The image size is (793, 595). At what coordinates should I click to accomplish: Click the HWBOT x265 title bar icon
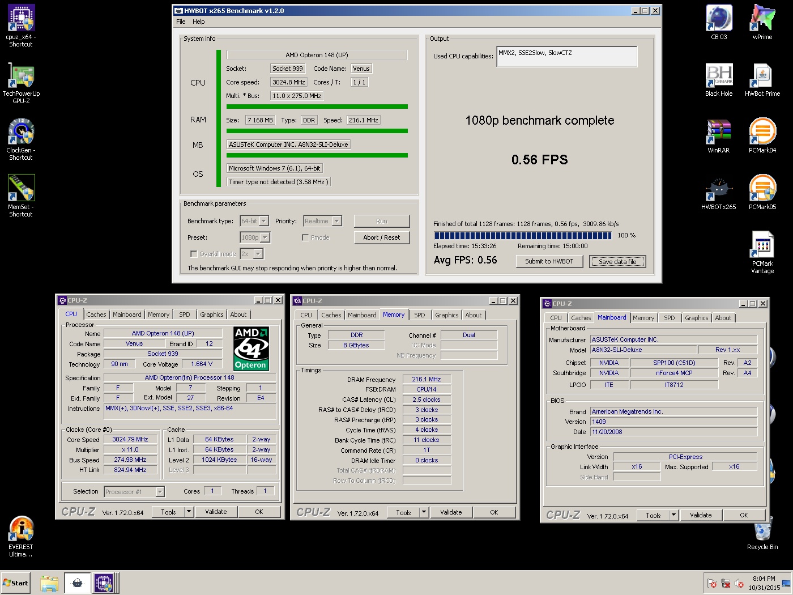(x=178, y=10)
